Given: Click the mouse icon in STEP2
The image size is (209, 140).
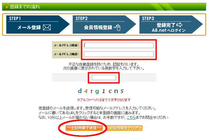Looking at the screenshot, I should point(117,27).
